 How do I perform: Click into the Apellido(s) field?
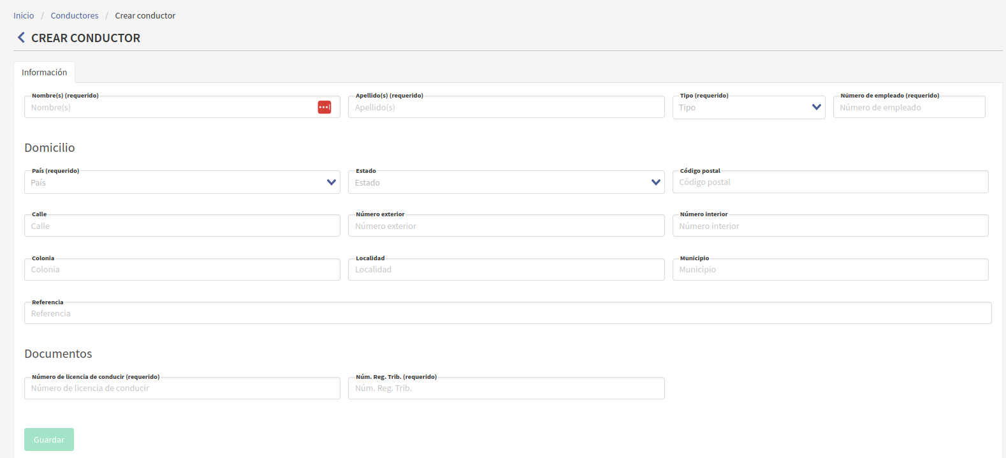click(x=506, y=107)
